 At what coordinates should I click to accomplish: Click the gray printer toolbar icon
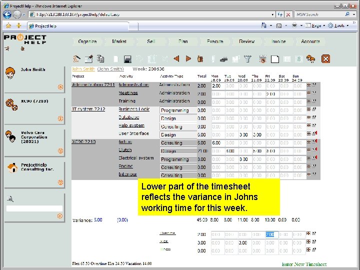point(223,59)
